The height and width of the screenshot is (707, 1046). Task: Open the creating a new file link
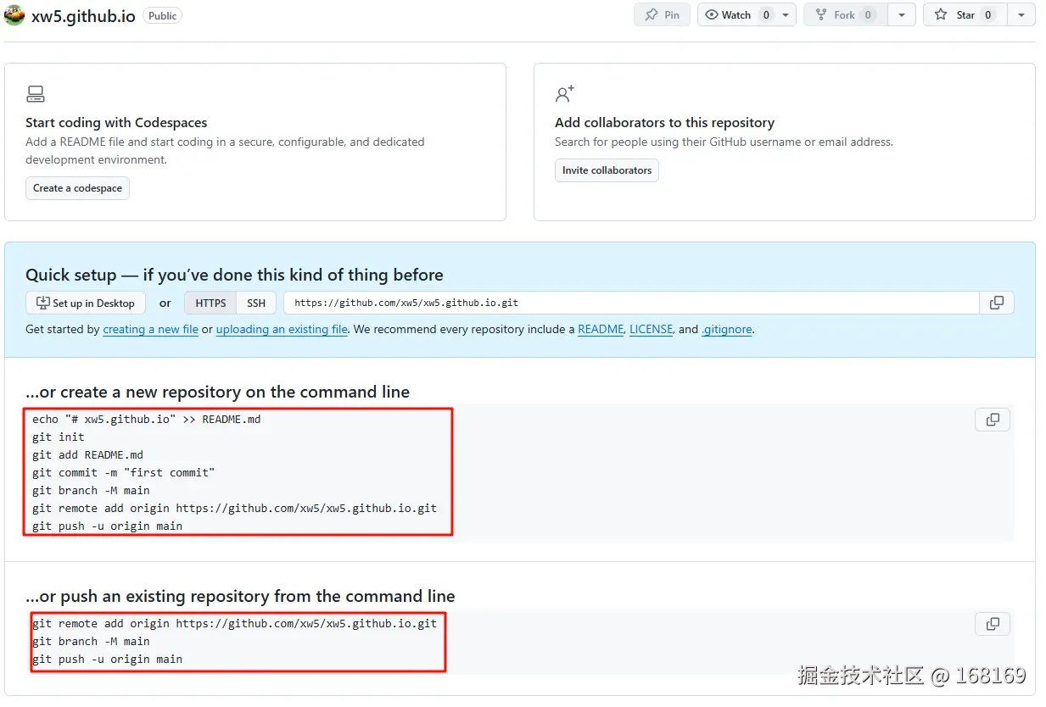tap(150, 330)
